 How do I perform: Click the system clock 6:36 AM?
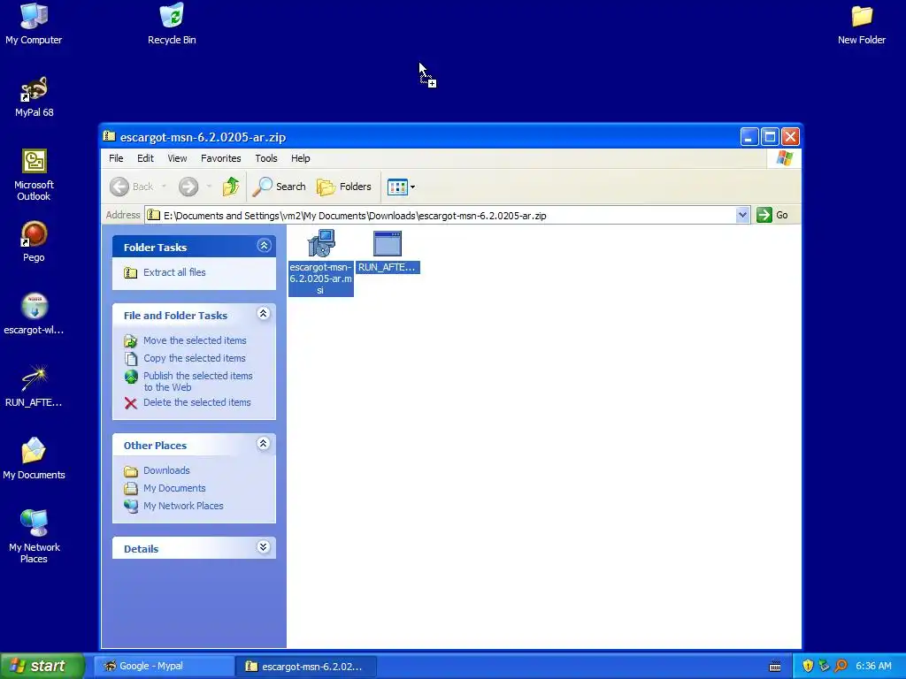[x=873, y=667]
